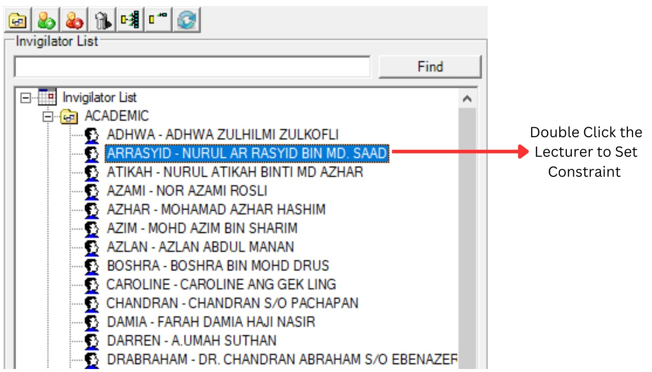Select AZAMI - NOR AZAMI ROSLI entry
Screen dimensions: 652x372
pos(187,191)
